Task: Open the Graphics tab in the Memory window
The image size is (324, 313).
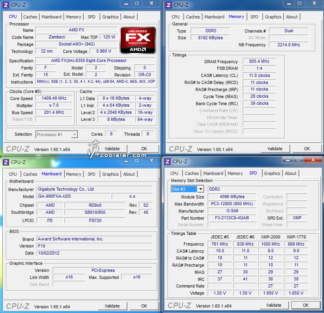Action: (x=273, y=17)
